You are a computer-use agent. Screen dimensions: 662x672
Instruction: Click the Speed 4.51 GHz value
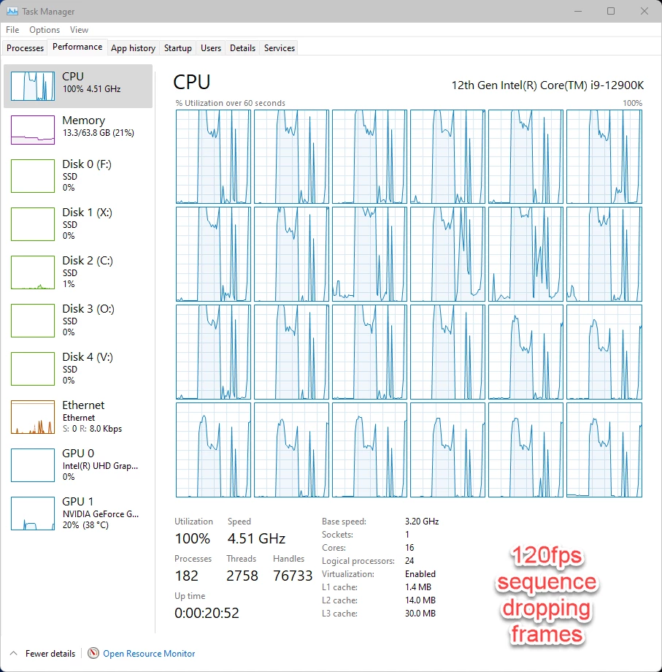click(x=256, y=538)
